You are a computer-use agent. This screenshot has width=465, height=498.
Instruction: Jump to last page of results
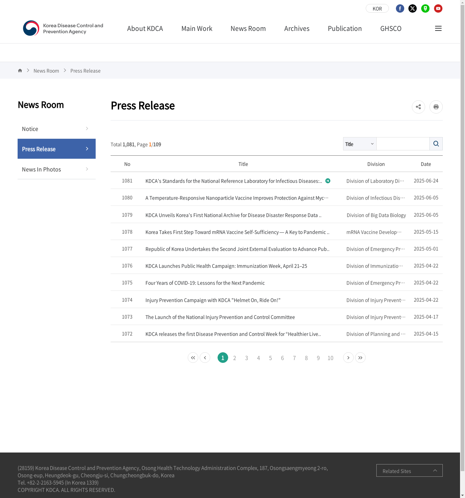[360, 358]
